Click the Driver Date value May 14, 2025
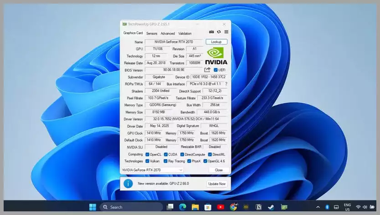Screen dimensions: 380x215 (159, 126)
